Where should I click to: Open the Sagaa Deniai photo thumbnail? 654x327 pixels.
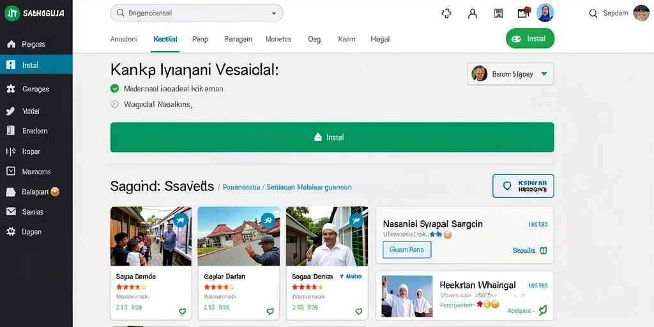pos(327,236)
